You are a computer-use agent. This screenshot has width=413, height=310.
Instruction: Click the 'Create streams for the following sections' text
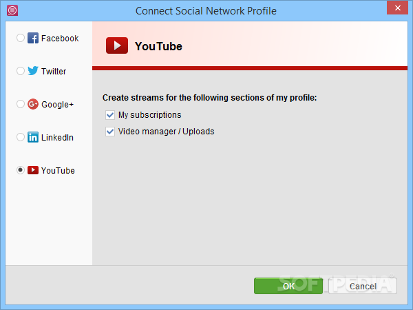click(210, 98)
